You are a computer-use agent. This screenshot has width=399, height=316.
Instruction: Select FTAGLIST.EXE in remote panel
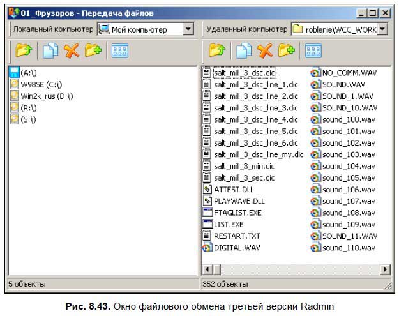coord(237,213)
